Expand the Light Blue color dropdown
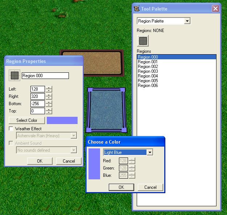The width and height of the screenshot is (227, 215). pyautogui.click(x=150, y=152)
